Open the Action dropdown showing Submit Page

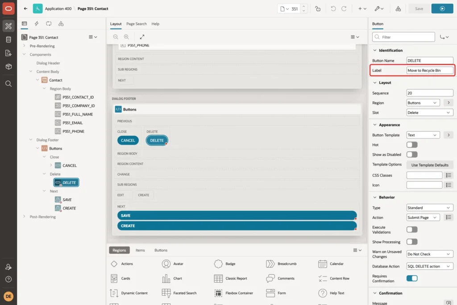coord(423,217)
